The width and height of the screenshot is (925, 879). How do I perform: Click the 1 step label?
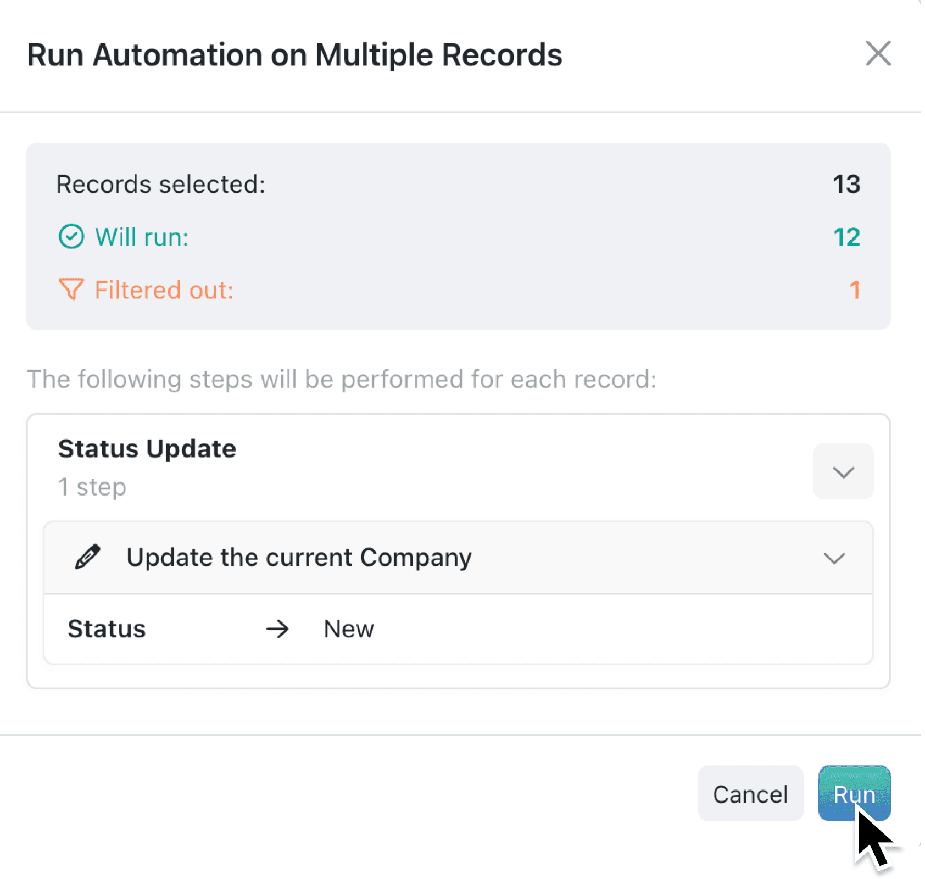point(92,486)
